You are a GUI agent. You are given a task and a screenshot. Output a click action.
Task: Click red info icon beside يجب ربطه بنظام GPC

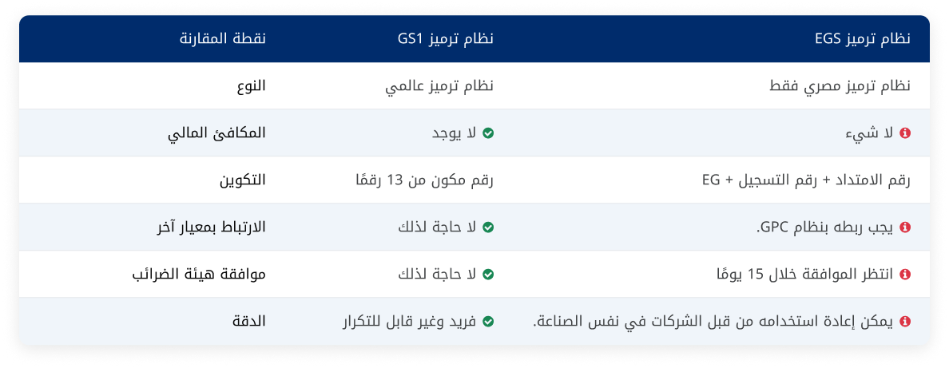click(905, 228)
